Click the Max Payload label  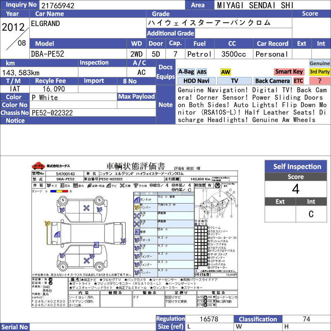pos(137,97)
